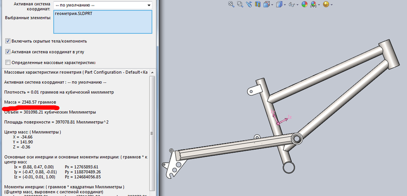Click the View Settings gold sphere icon
The height and width of the screenshot is (196, 407).
point(326,4)
